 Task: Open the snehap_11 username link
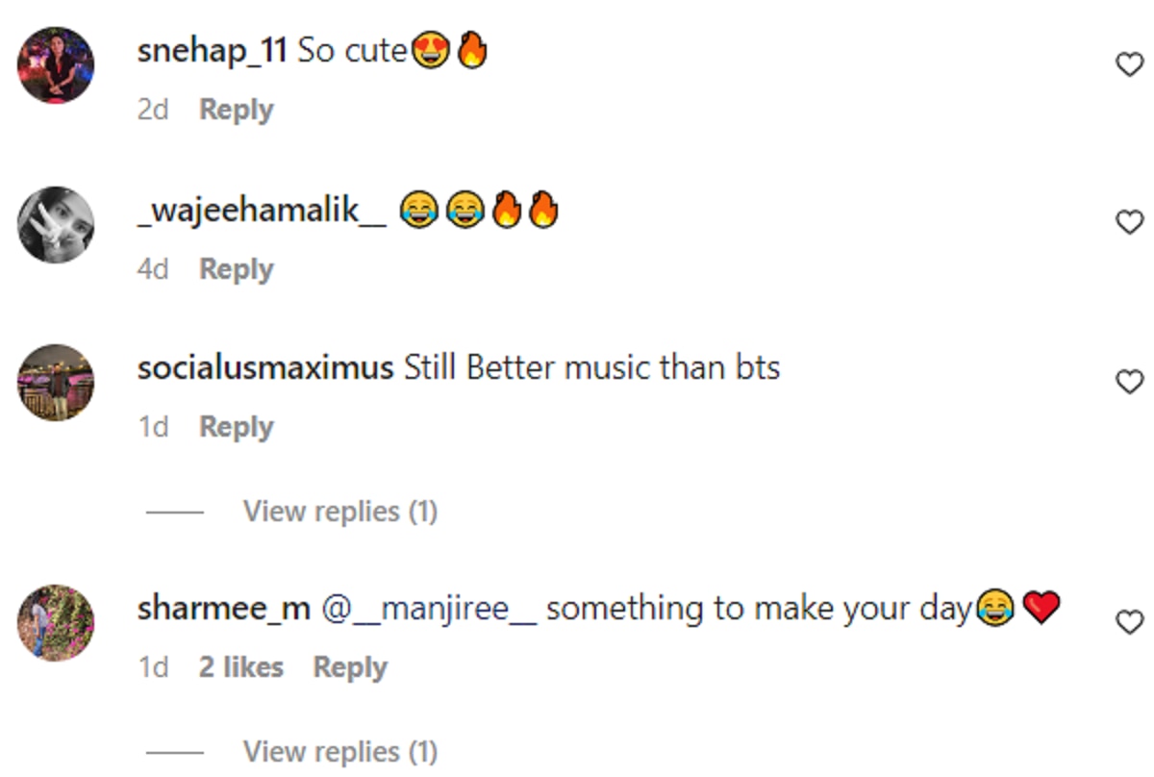(x=212, y=51)
